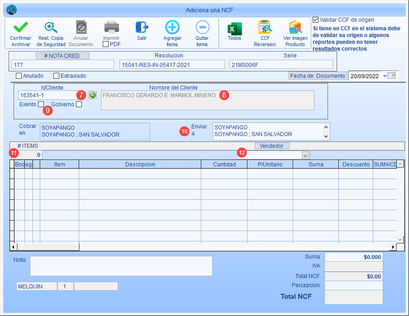Image resolution: width=409 pixels, height=316 pixels.
Task: Enable the Exento checkbox
Action: click(41, 104)
